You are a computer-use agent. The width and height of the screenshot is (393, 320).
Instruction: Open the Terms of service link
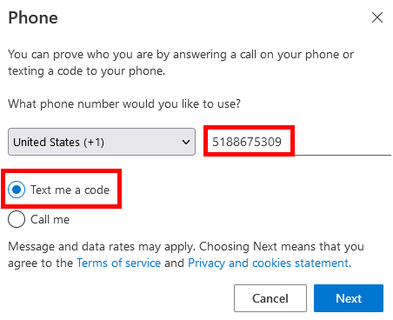[118, 263]
